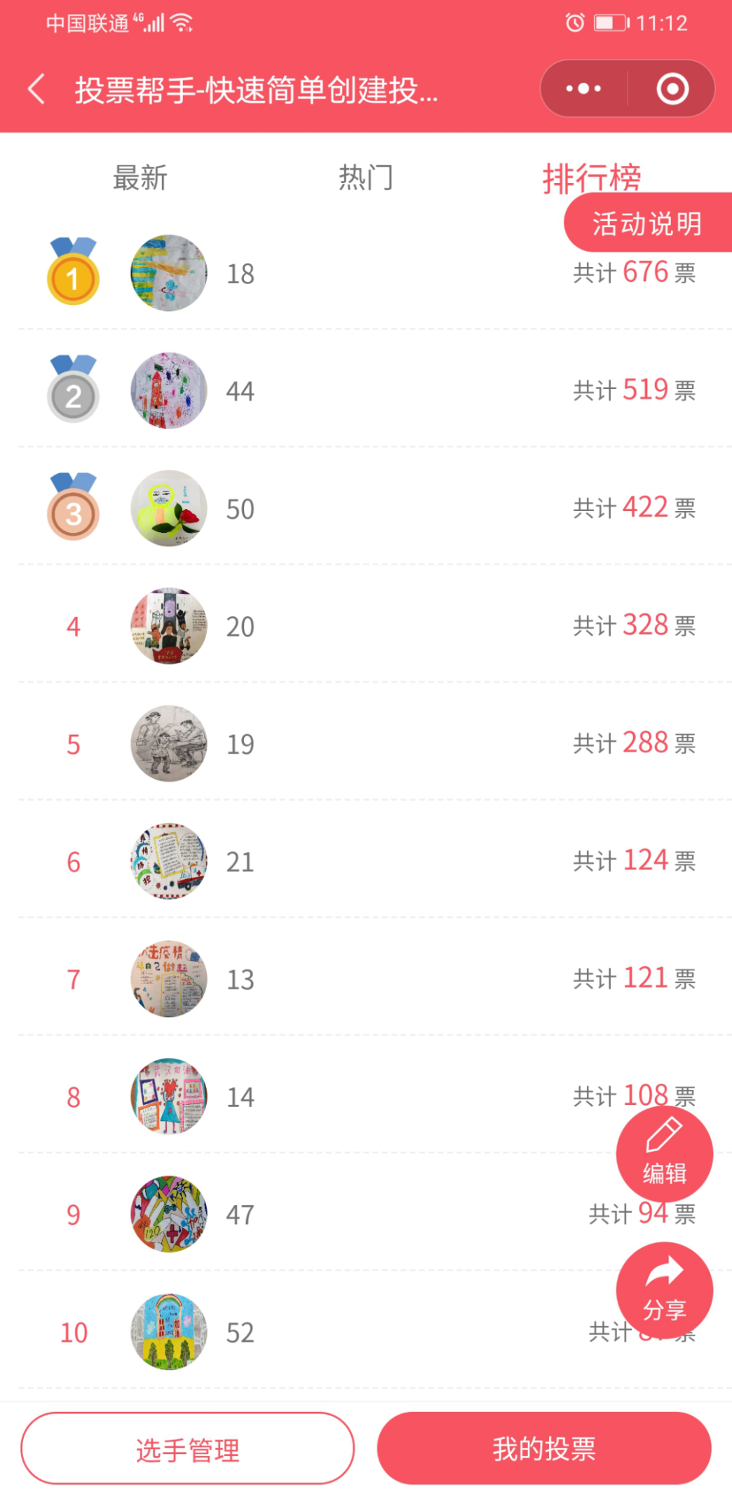Screen dimensions: 732x1494
Task: Tap the pencil 编辑 edit floating button
Action: coord(664,1154)
